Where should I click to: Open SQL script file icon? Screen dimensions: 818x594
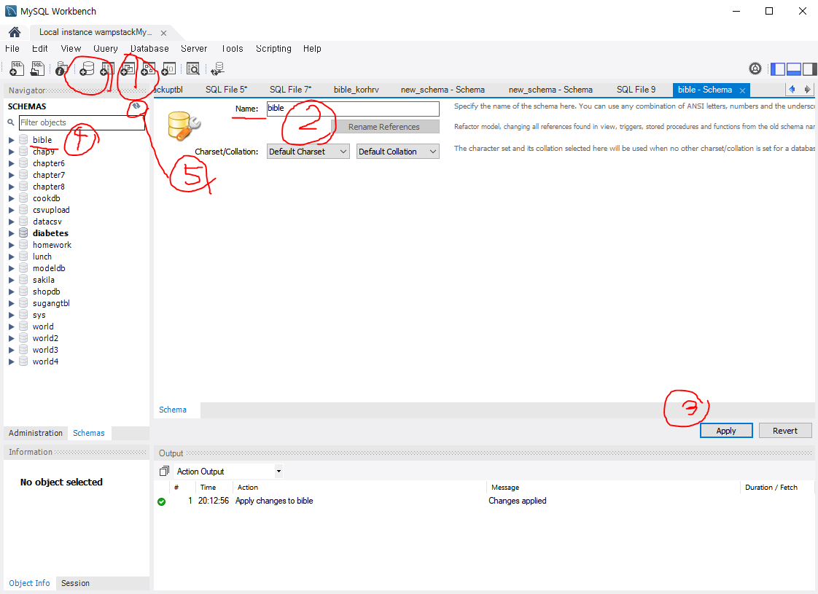tap(38, 69)
